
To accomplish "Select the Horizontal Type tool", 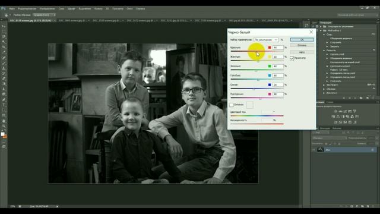I will click(x=4, y=105).
